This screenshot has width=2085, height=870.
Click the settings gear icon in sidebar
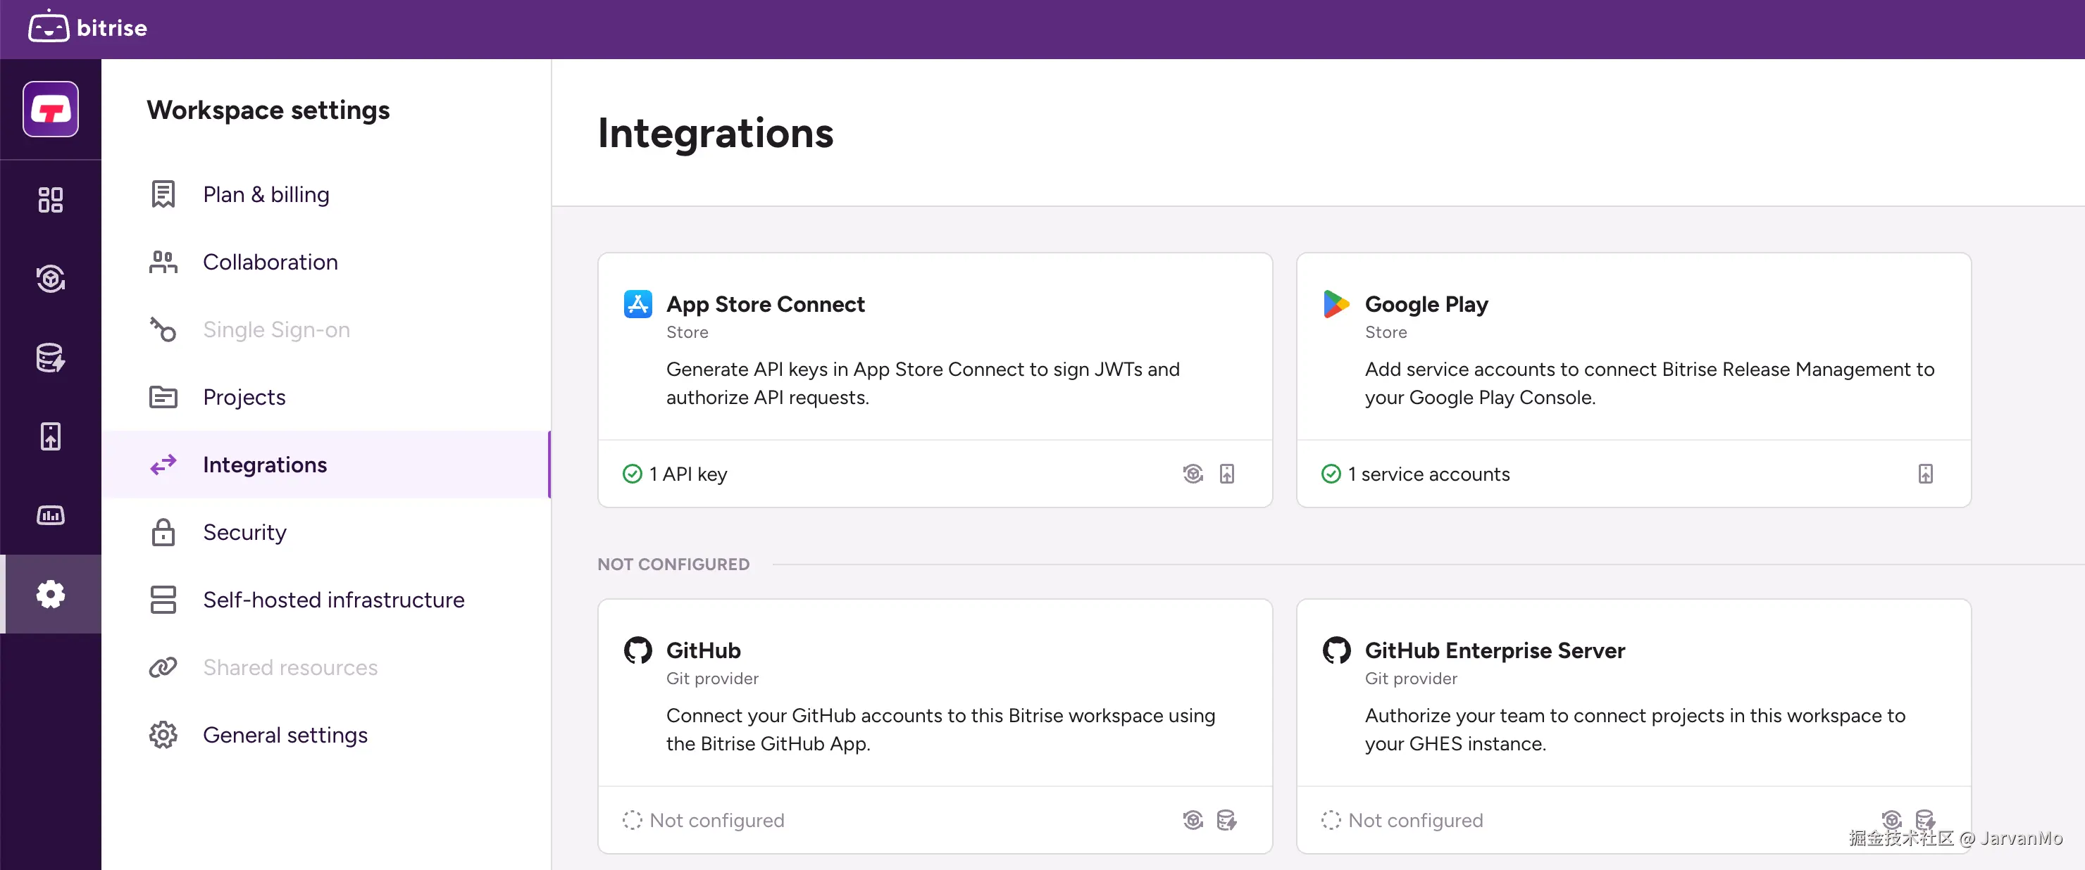(50, 594)
